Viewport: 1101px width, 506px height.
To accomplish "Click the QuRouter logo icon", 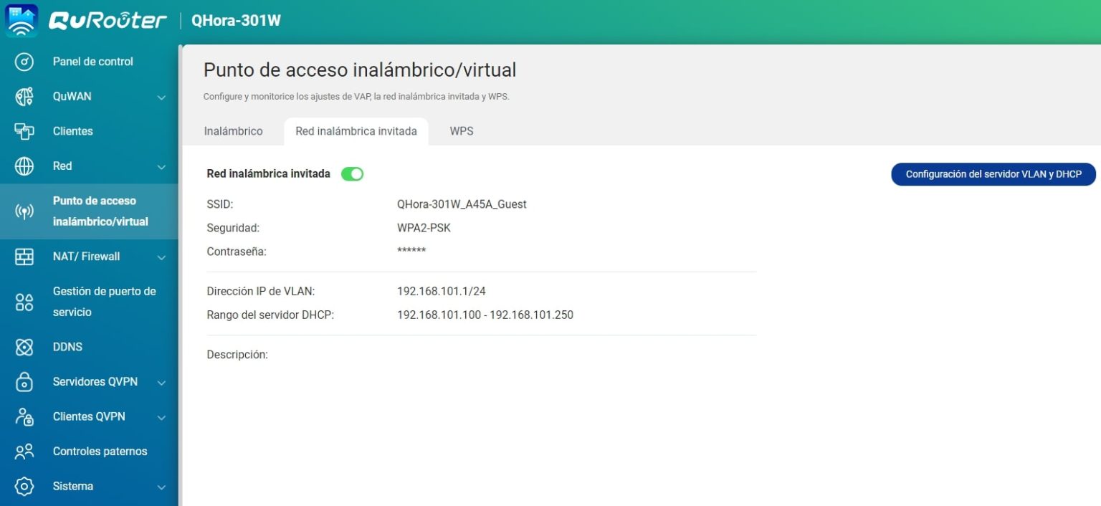I will [x=21, y=20].
